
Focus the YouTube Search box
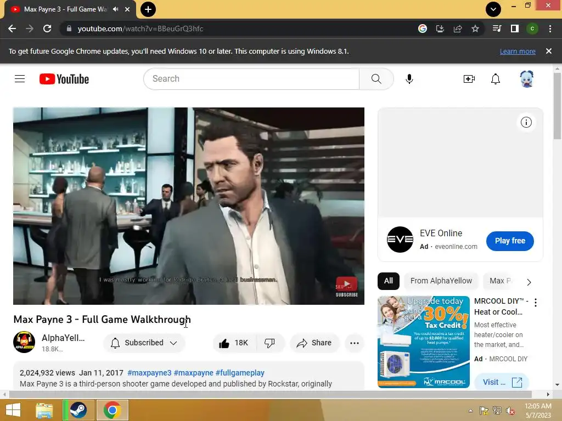[251, 79]
